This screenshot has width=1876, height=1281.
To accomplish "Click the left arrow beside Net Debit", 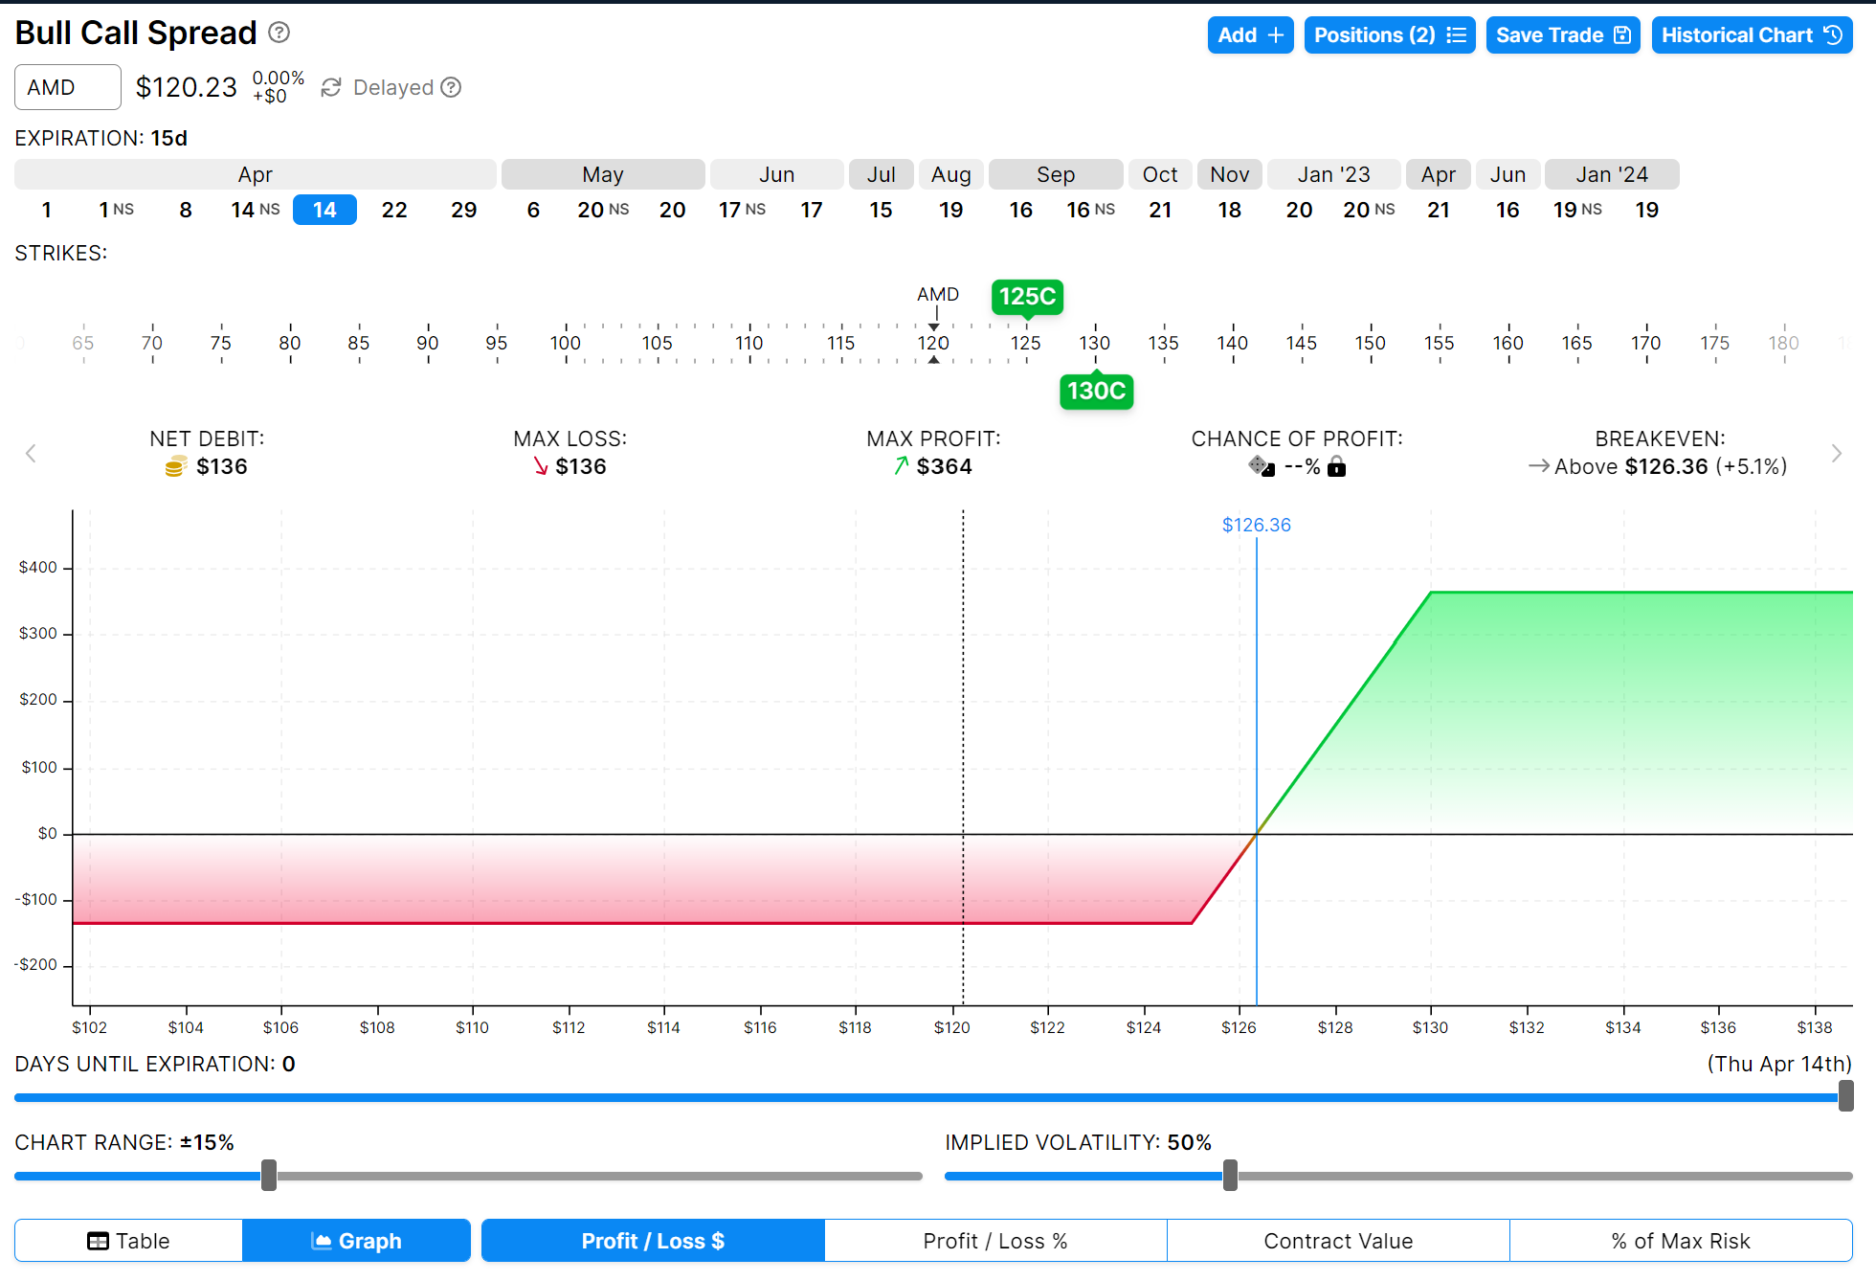I will (x=31, y=453).
